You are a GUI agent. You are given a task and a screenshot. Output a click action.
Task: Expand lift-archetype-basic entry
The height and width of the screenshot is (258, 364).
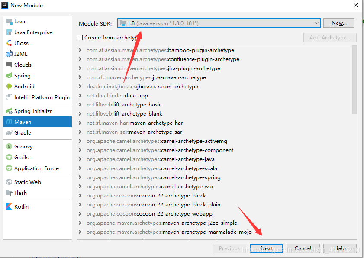tap(80, 104)
